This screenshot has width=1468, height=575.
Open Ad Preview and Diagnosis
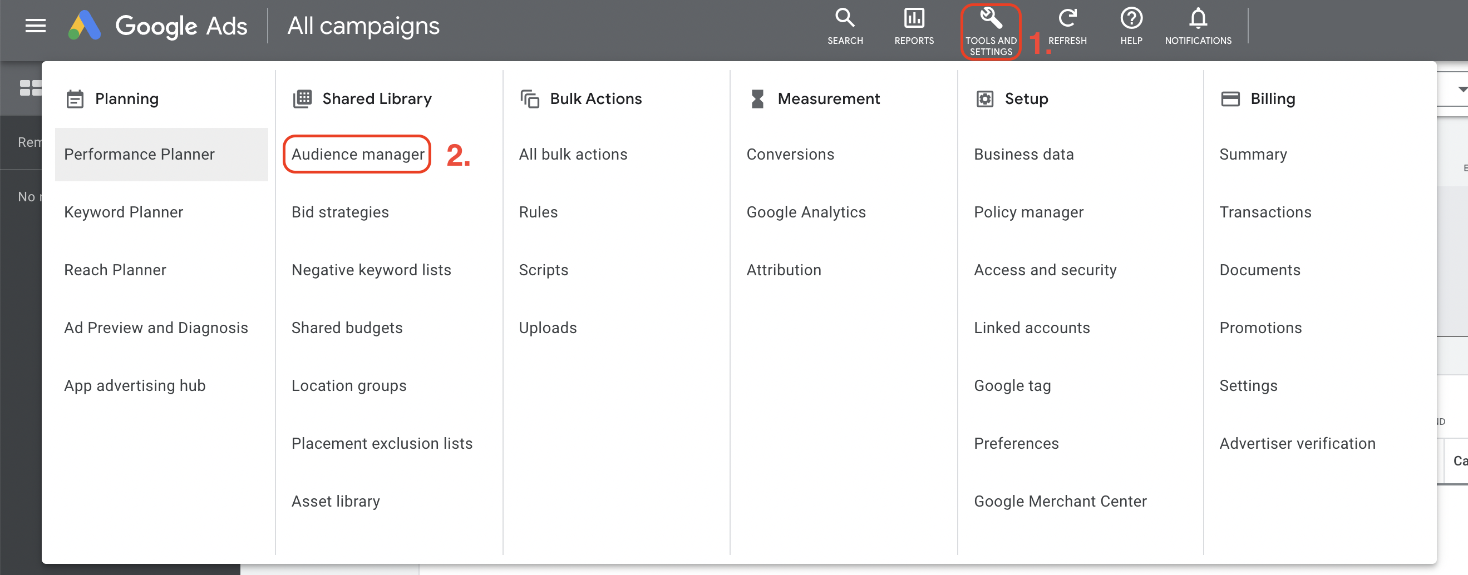tap(156, 328)
